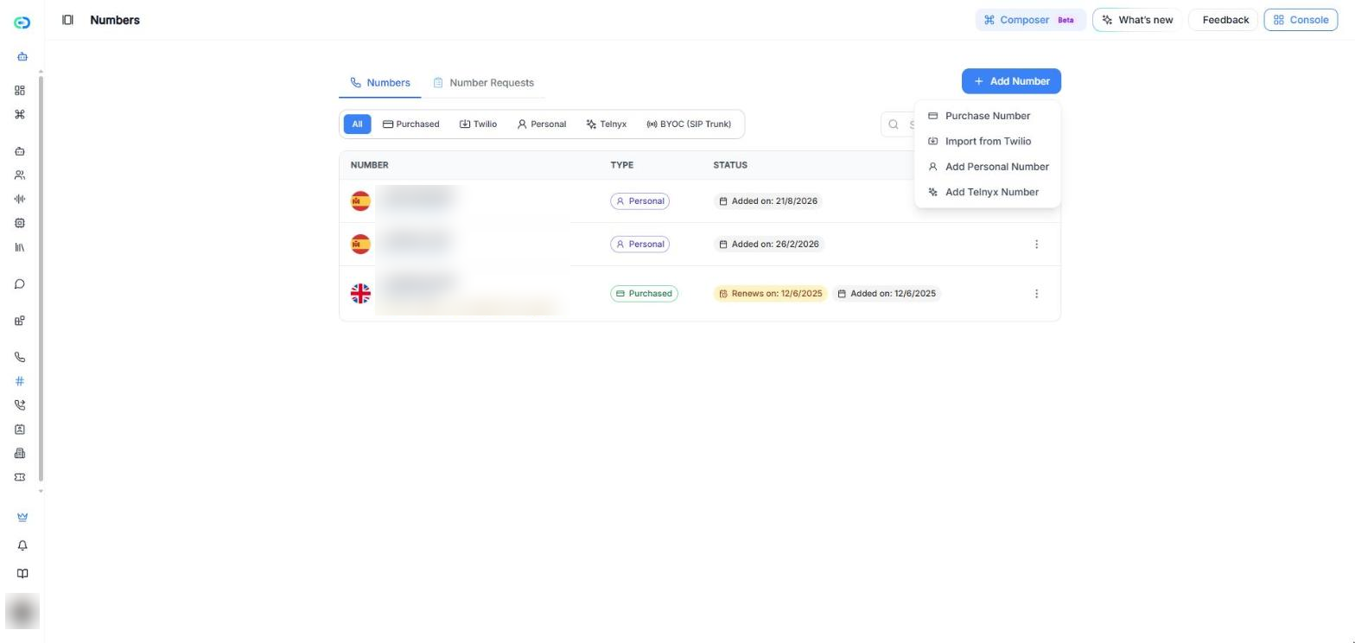Screen dimensions: 1355x643
Task: Collapse the Add Number dropdown button
Action: click(1011, 81)
